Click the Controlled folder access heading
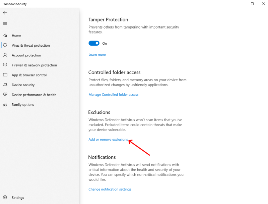Image resolution: width=268 pixels, height=204 pixels. pyautogui.click(x=114, y=72)
